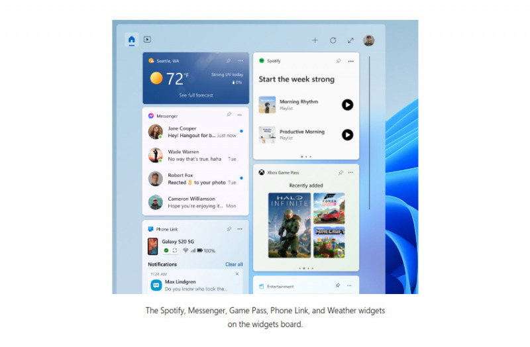Click the Messenger logo icon
The height and width of the screenshot is (347, 530).
[151, 116]
